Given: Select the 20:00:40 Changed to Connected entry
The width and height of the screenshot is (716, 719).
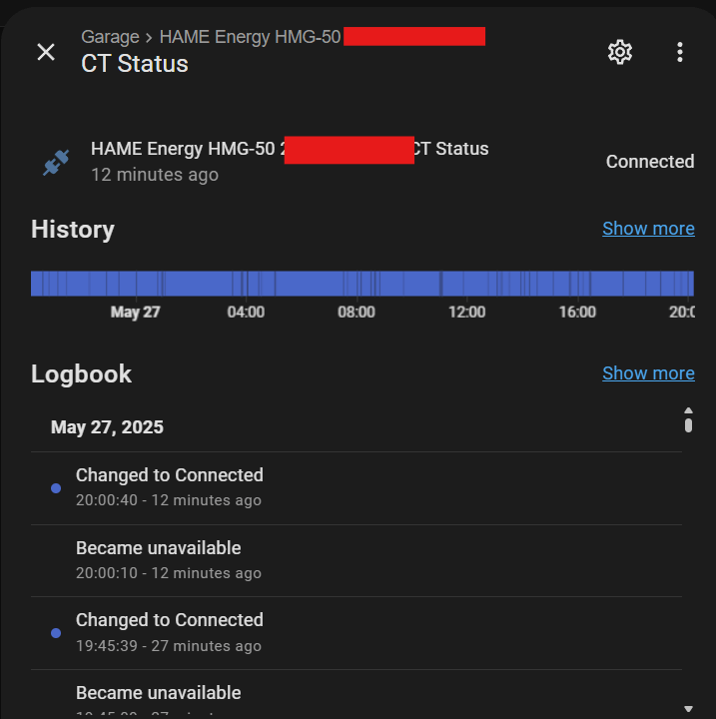Looking at the screenshot, I should click(x=357, y=488).
